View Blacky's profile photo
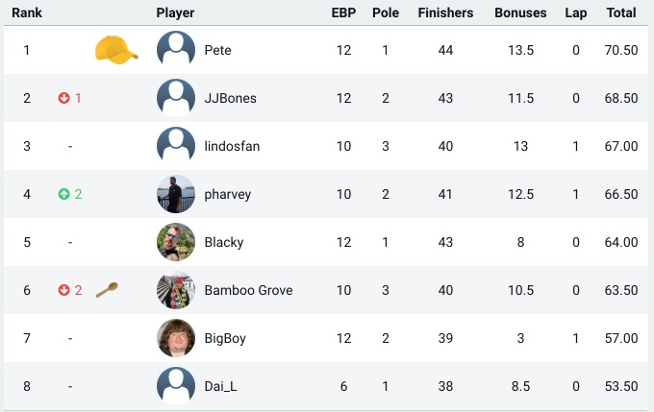This screenshot has width=654, height=412. pos(176,242)
